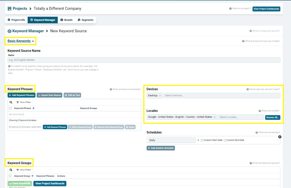Show Filters in Keyword Groups table
Image resolution: width=291 pixels, height=188 pixels.
[x=24, y=170]
